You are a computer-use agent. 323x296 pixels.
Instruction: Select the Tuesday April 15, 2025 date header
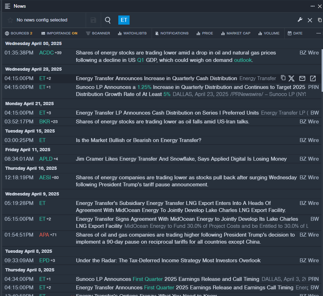tap(30, 131)
